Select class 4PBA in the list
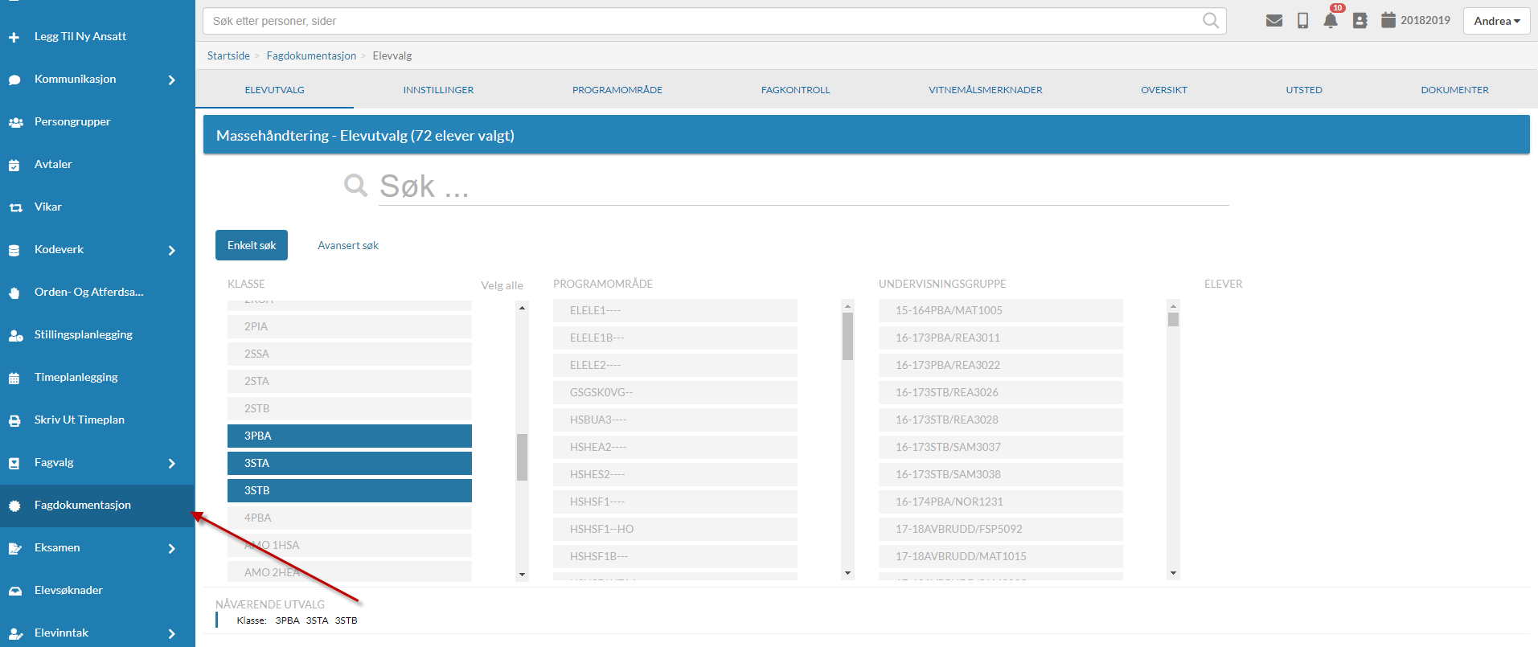This screenshot has width=1538, height=647. (x=350, y=518)
